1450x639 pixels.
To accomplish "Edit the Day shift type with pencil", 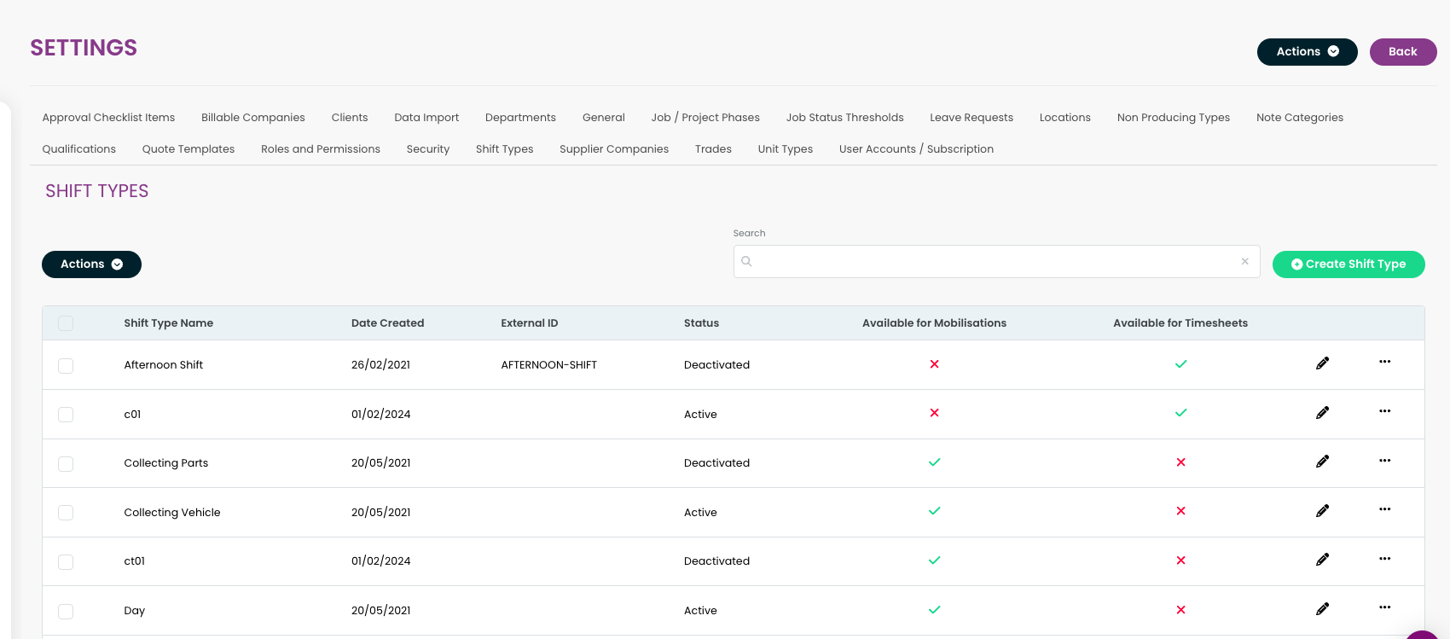I will [1322, 609].
